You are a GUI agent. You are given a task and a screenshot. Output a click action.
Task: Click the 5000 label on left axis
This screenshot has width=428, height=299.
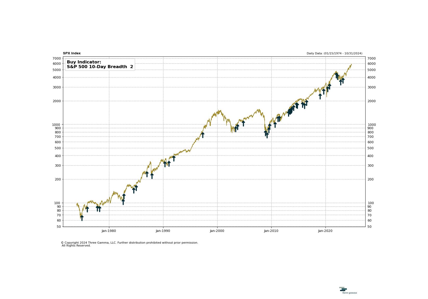tap(57, 70)
